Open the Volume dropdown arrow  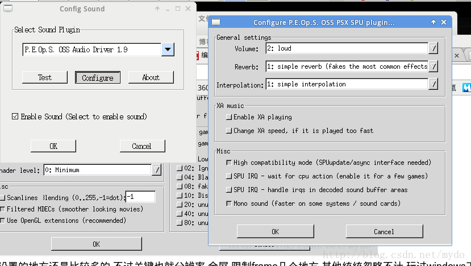[x=433, y=48]
